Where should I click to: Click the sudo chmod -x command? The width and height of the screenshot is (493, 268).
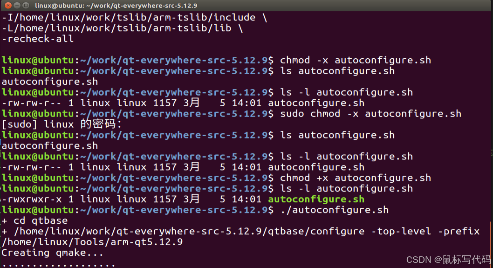click(371, 114)
